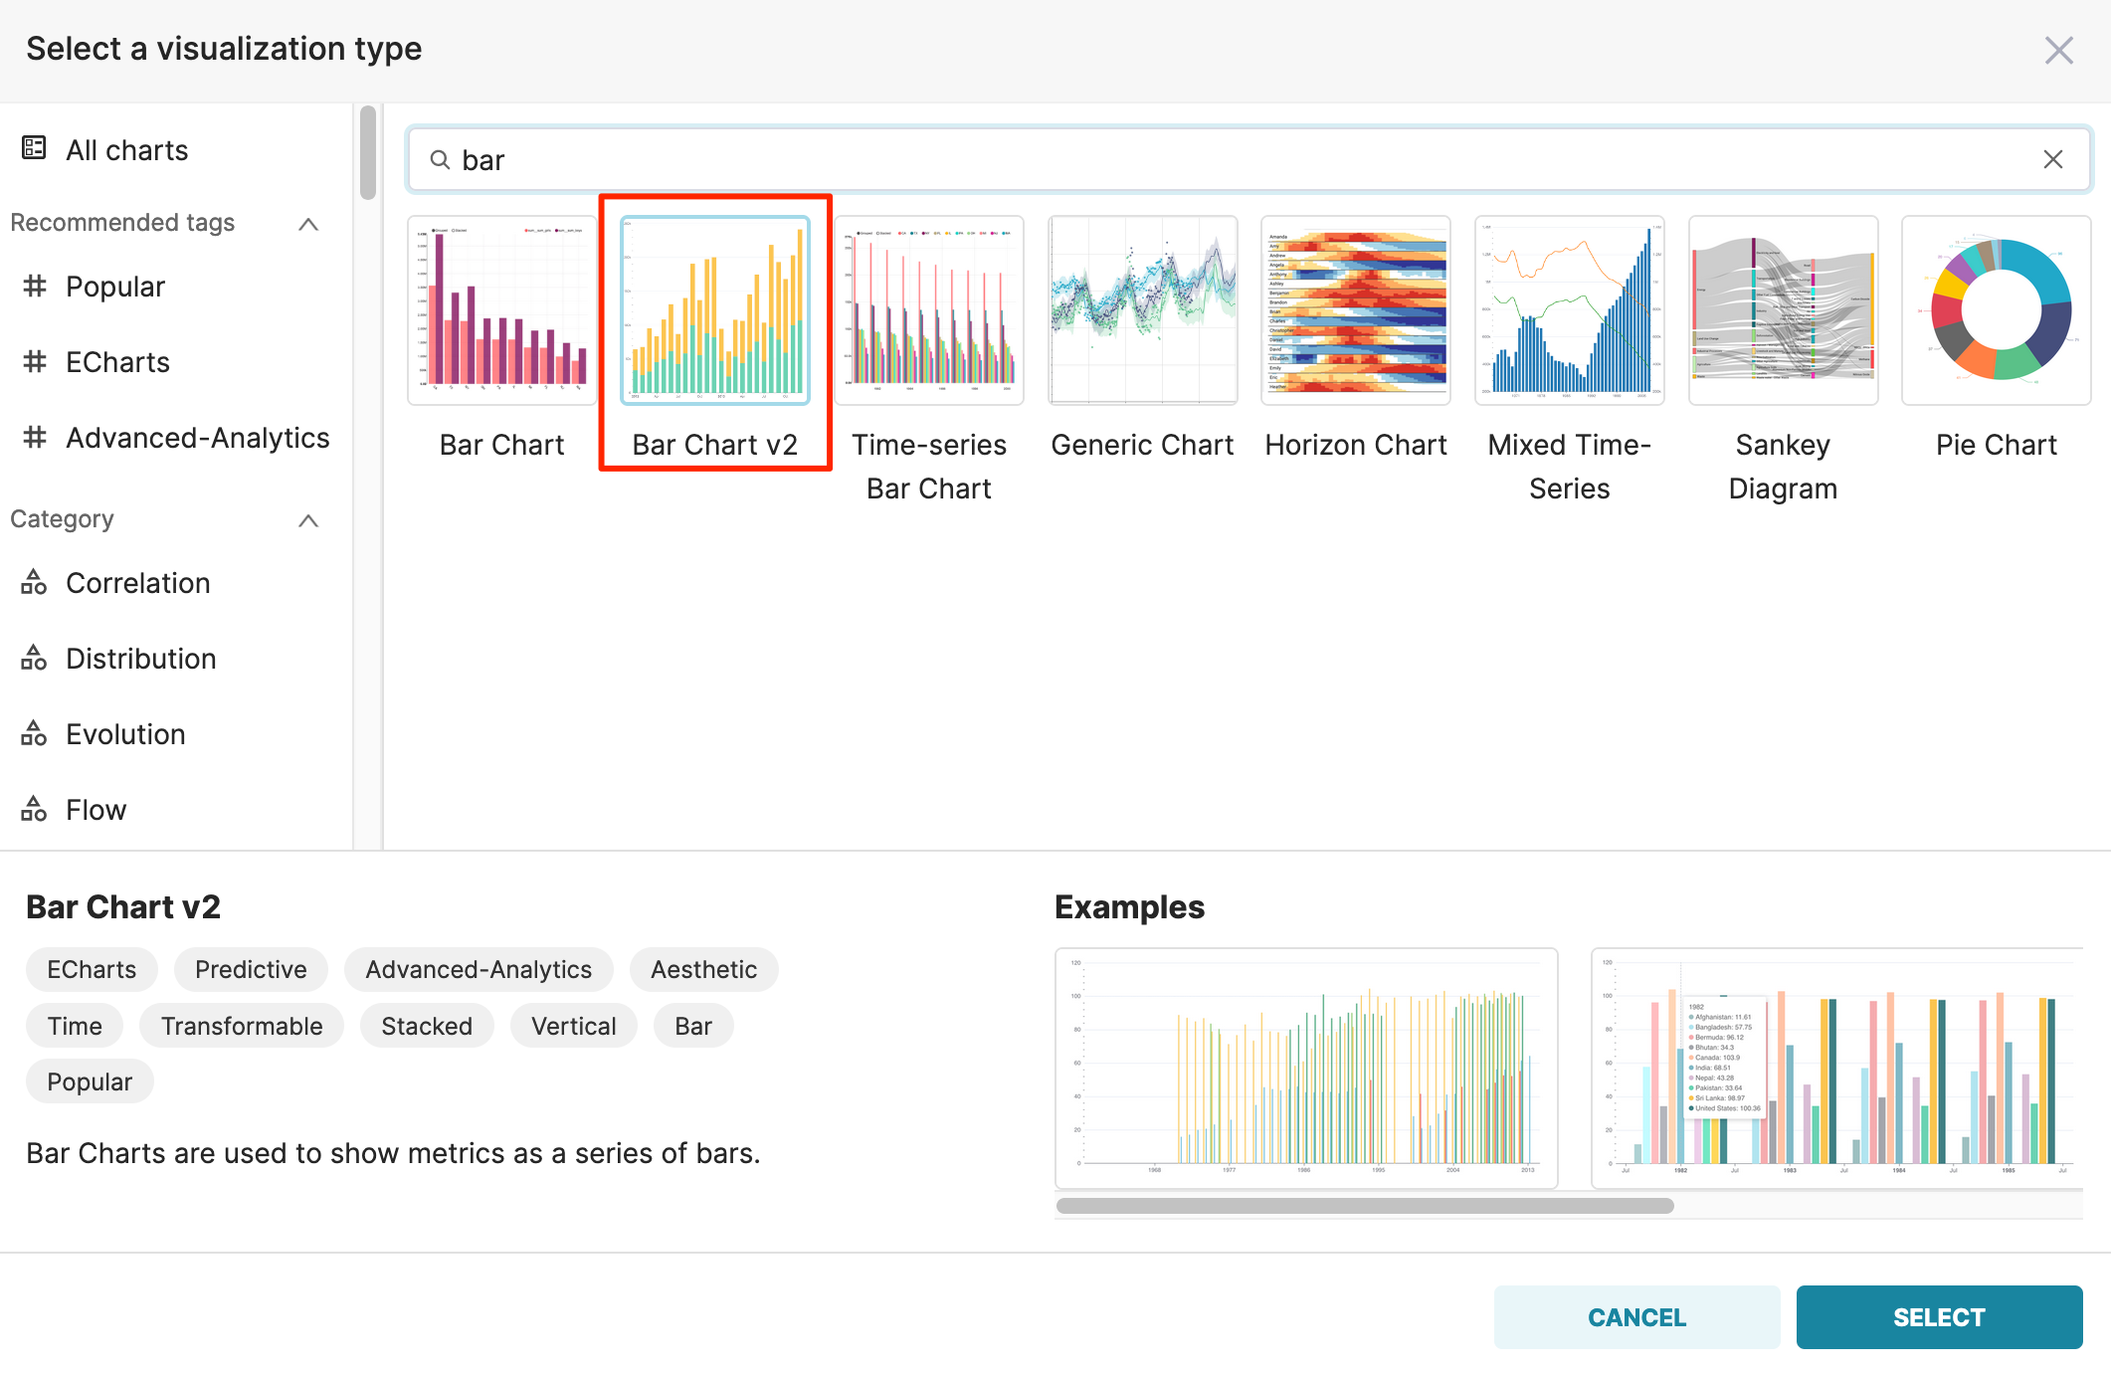Click the hash icon beside Advanced-Analytics
Viewport: 2111px width, 1375px height.
tap(35, 437)
